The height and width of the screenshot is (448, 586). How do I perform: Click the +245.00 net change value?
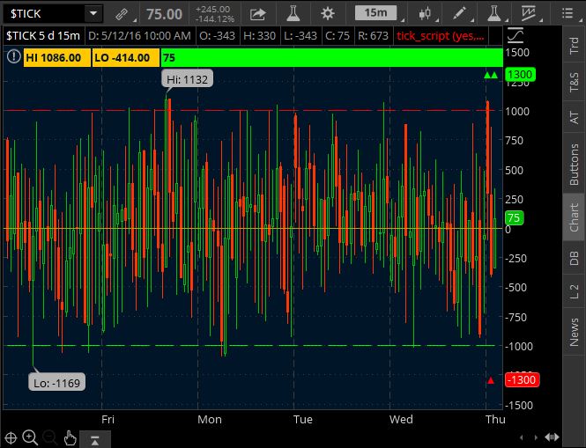213,10
